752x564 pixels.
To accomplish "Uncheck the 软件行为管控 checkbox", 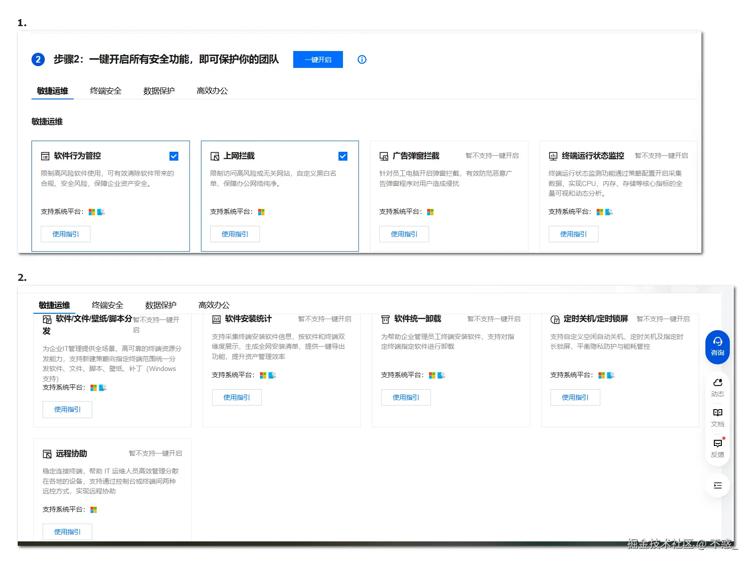I will [x=174, y=156].
